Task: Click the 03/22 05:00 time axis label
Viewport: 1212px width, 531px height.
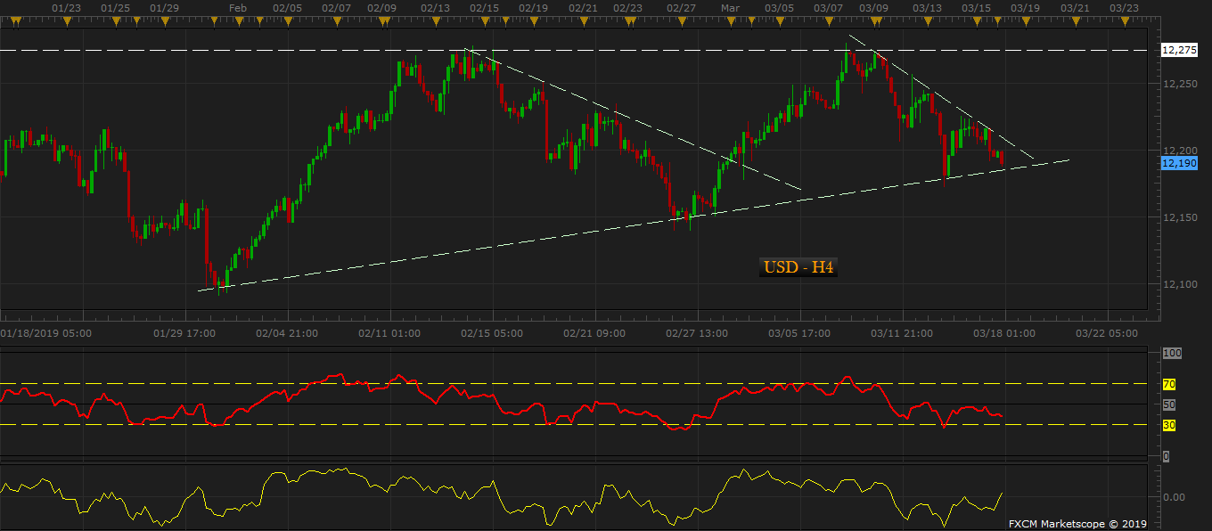Action: coord(1107,333)
